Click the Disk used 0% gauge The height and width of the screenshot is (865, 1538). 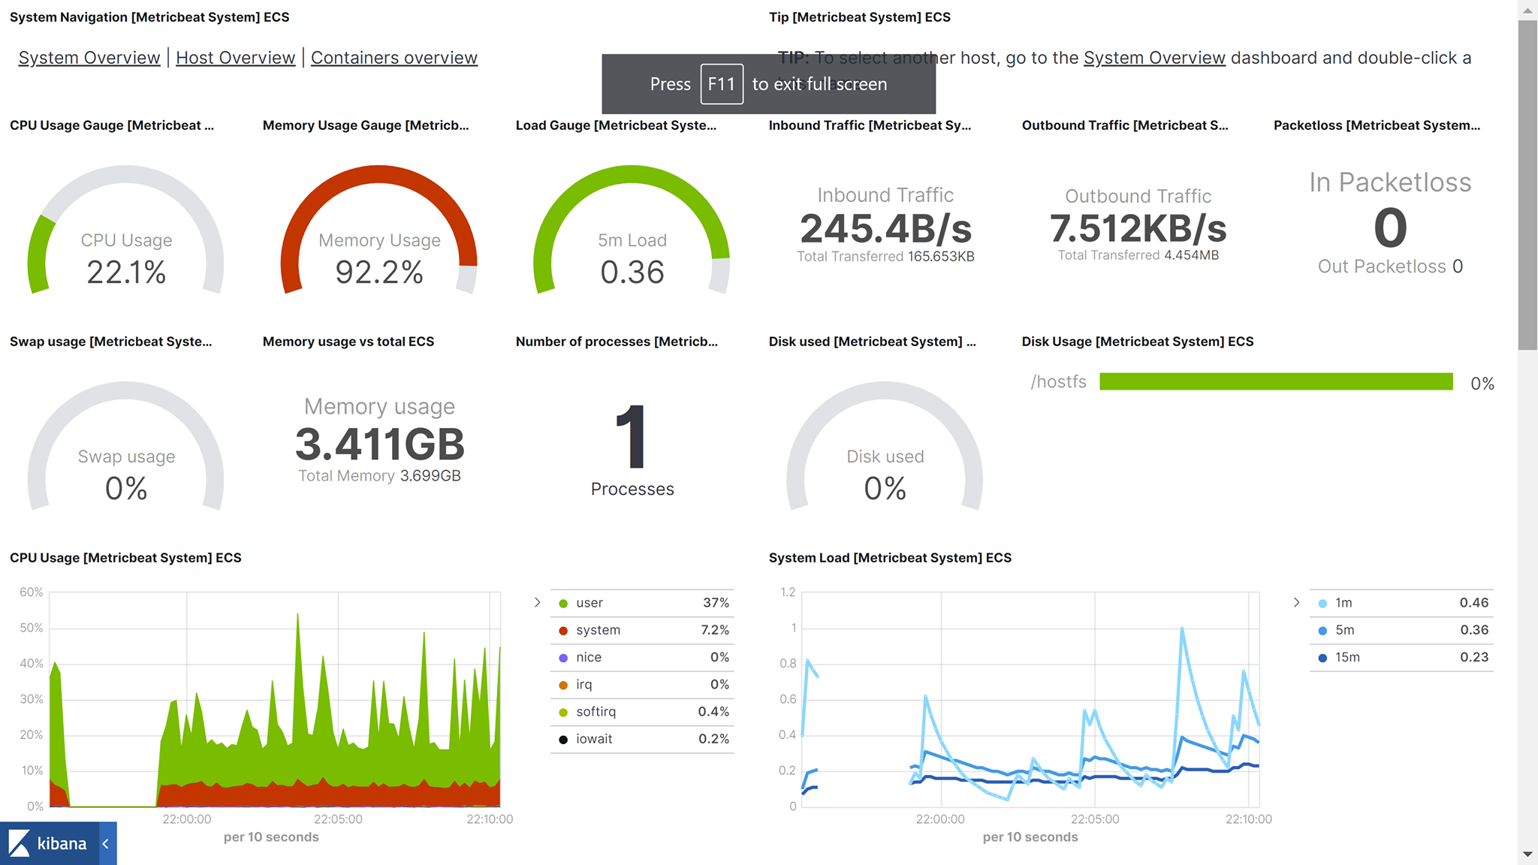pyautogui.click(x=885, y=447)
